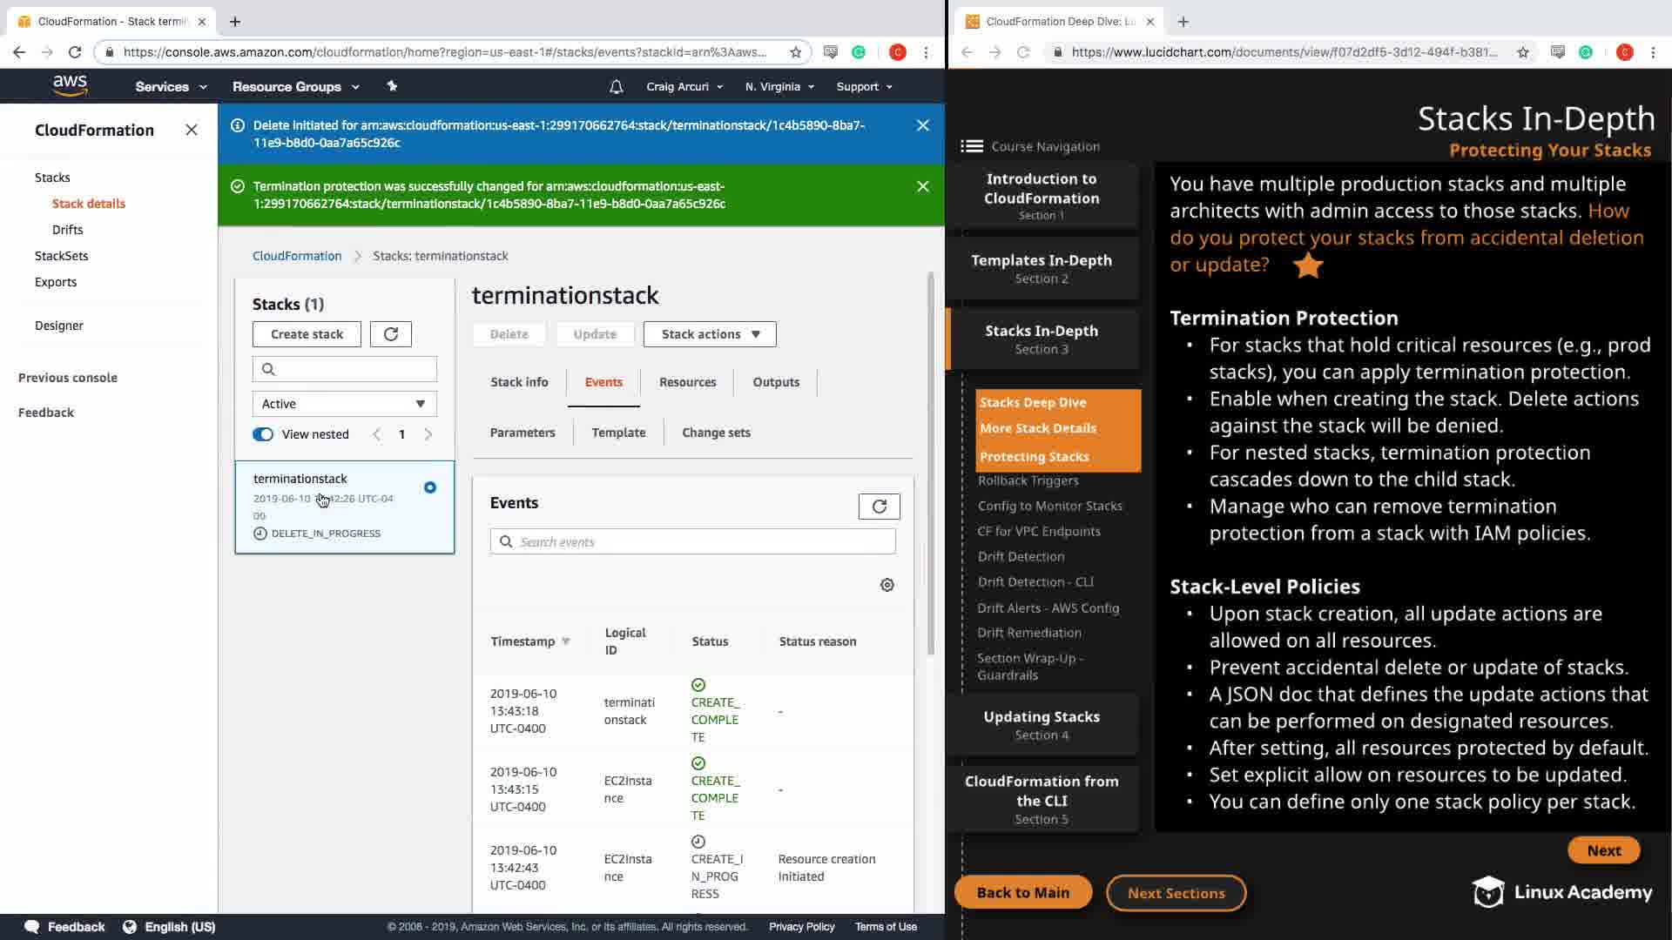The width and height of the screenshot is (1672, 940).
Task: Click the orange star in the slide
Action: pos(1308,265)
